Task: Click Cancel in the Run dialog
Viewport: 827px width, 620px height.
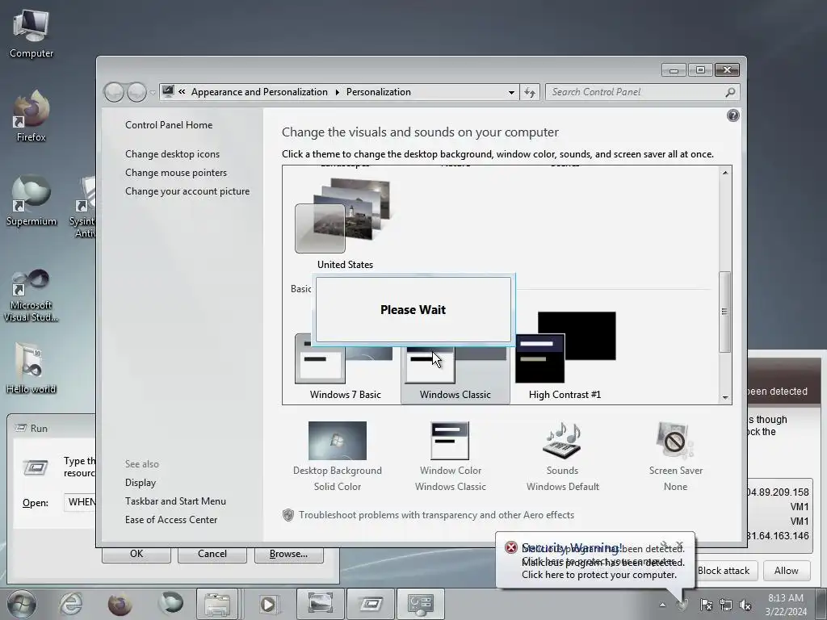Action: click(x=212, y=554)
